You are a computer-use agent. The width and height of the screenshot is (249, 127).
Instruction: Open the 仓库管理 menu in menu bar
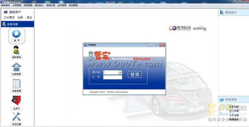tap(17, 5)
